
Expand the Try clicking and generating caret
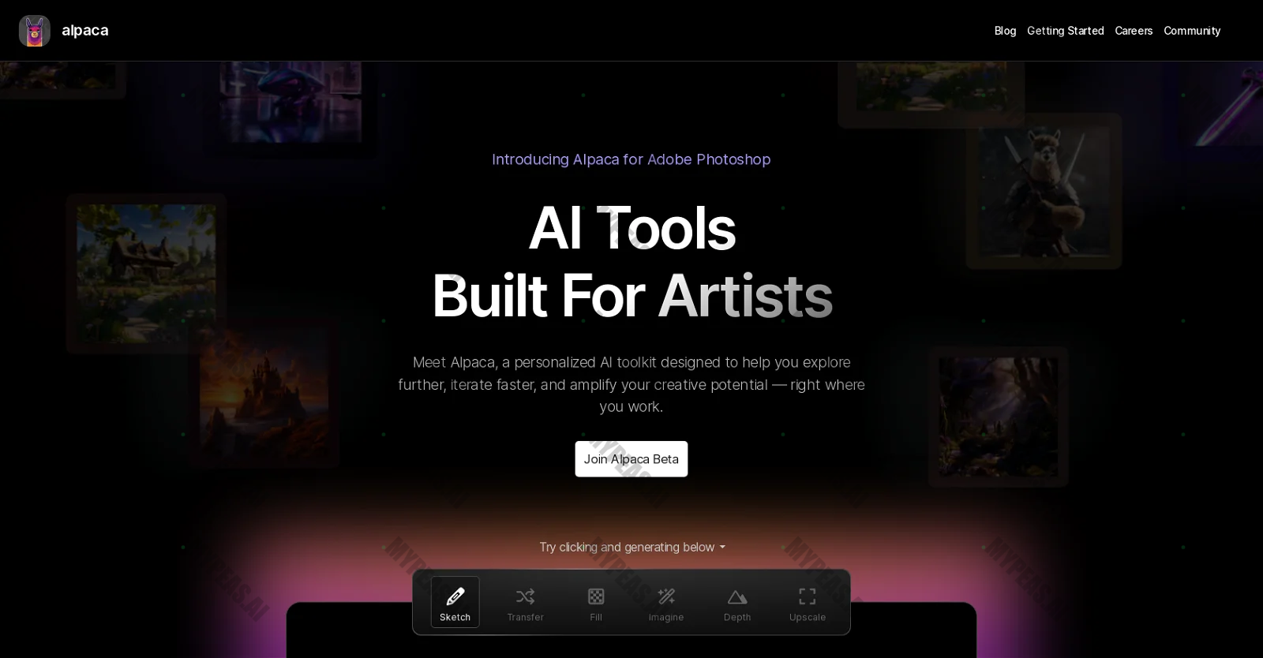tap(722, 547)
